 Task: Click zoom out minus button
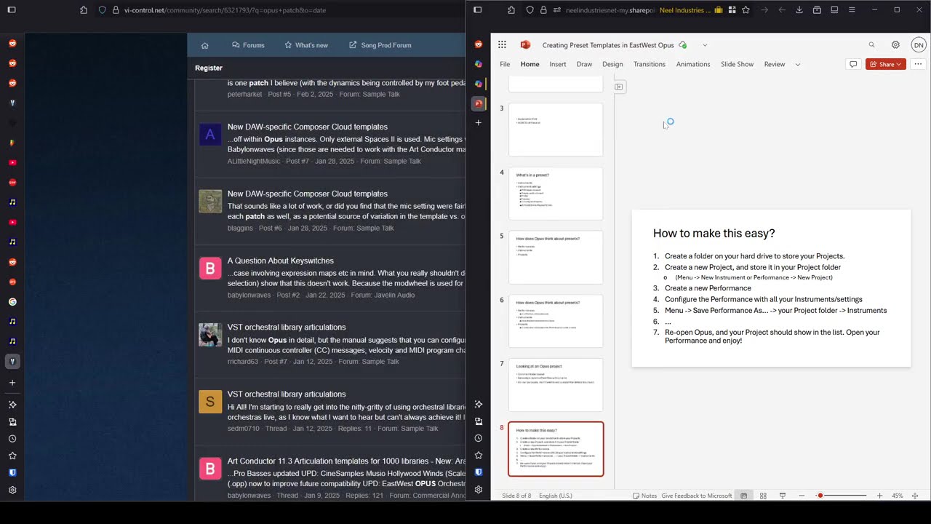point(802,496)
